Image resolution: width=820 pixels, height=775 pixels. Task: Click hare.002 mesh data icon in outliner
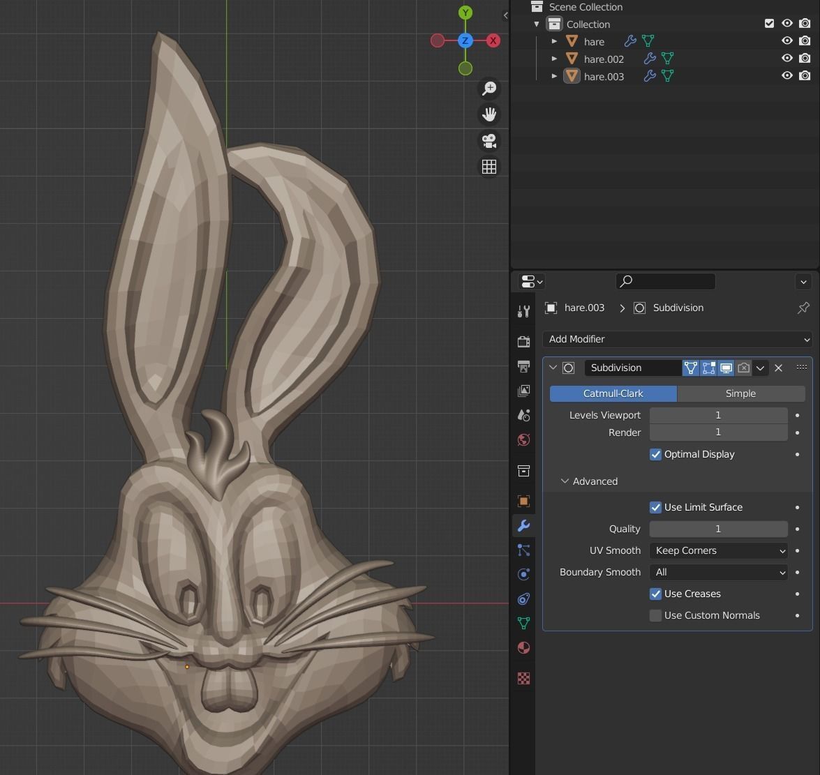(x=667, y=59)
